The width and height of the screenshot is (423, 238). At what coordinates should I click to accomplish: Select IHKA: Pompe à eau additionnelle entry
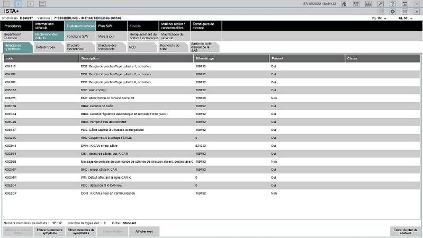click(212, 122)
